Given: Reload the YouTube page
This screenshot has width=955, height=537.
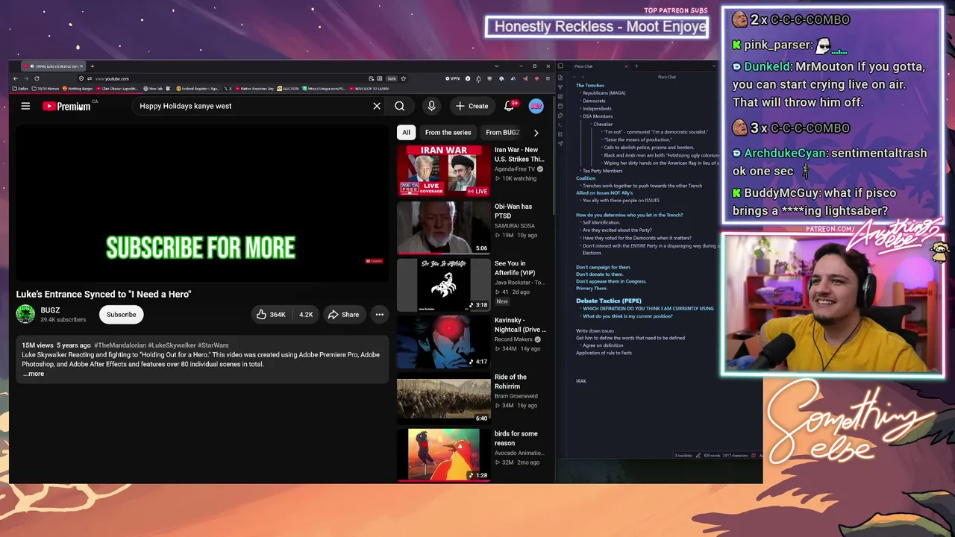Looking at the screenshot, I should (37, 78).
